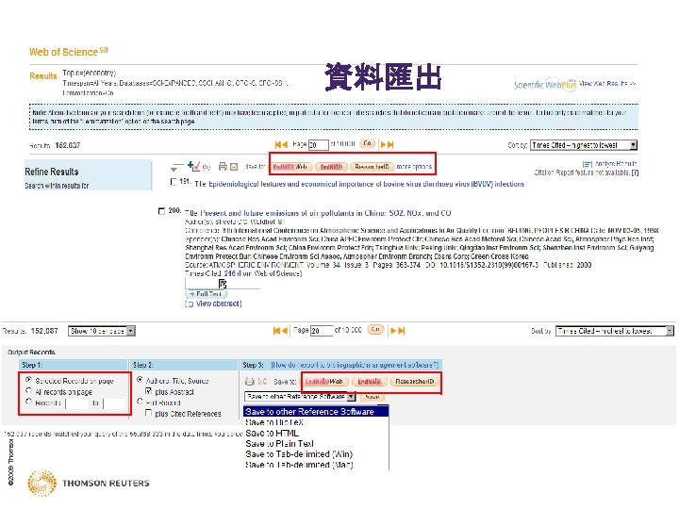Click the 'Refine Results' panel heading
Viewport: 679px width, 509px height.
coord(52,172)
